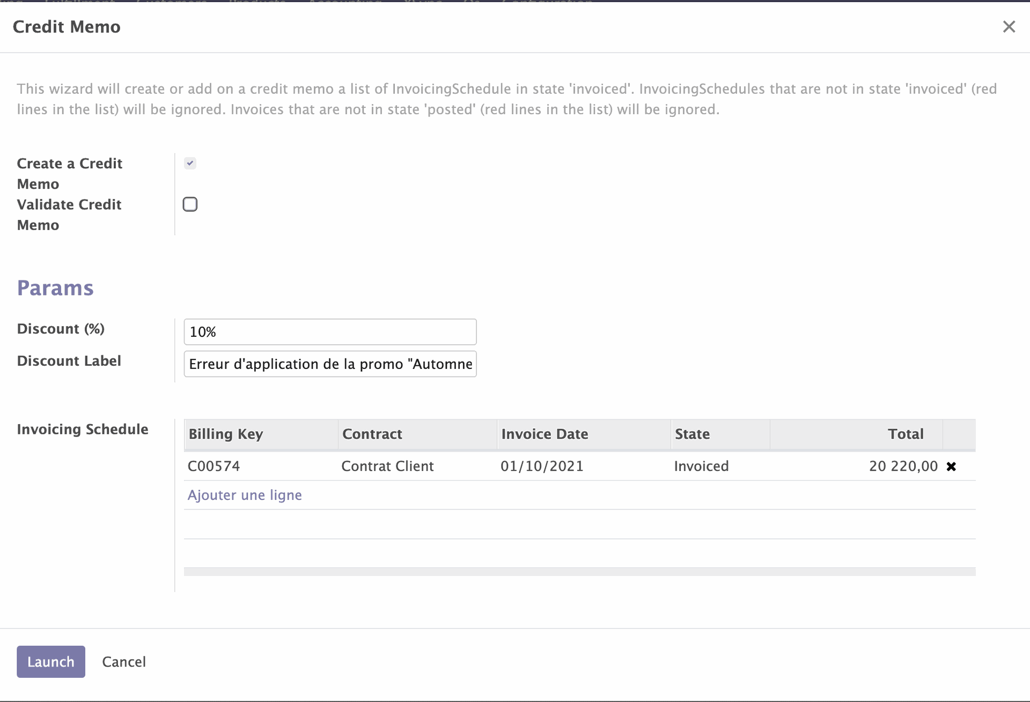Close the Credit Memo dialog
The image size is (1030, 702).
[x=1009, y=27]
